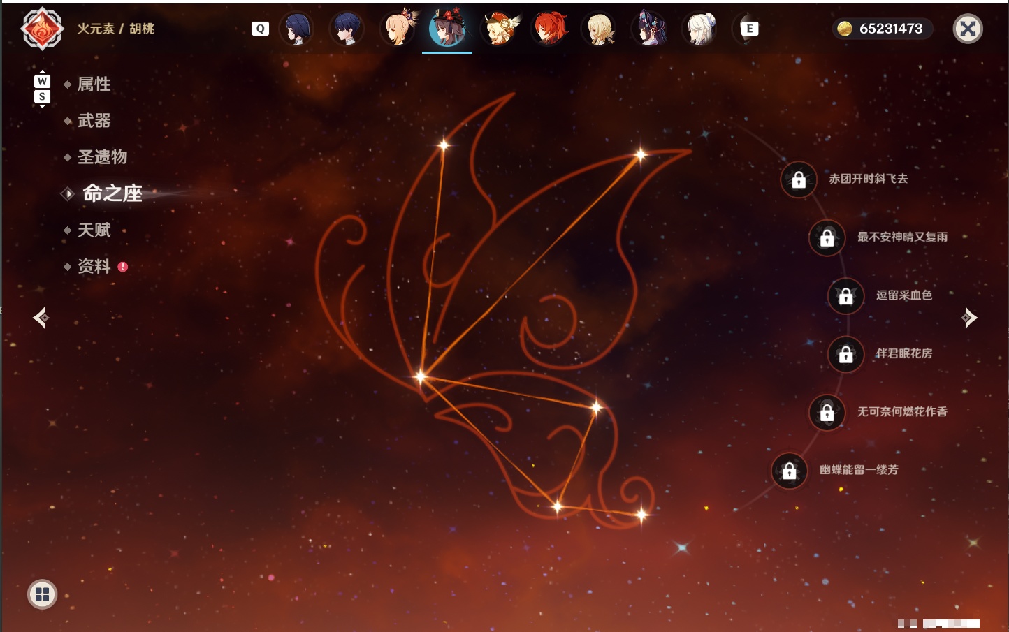Click the red alert badge next to 资料
The width and height of the screenshot is (1009, 632).
(123, 267)
